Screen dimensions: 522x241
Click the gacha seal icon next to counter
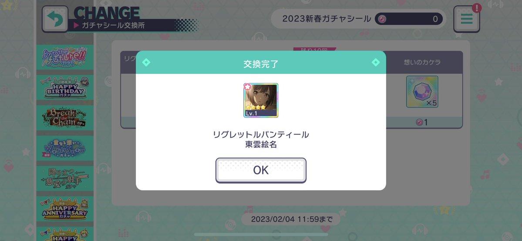tap(382, 19)
